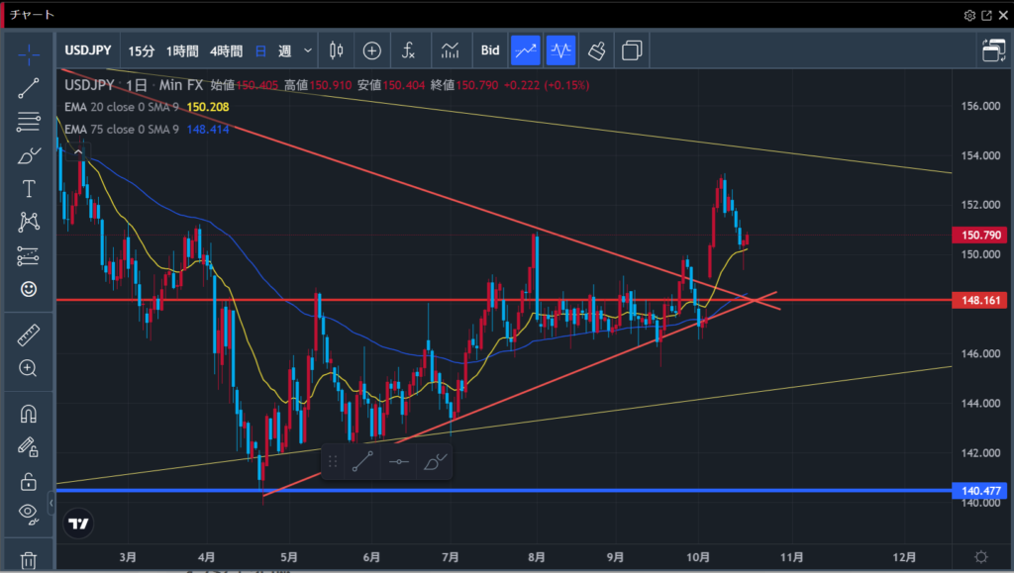The height and width of the screenshot is (573, 1014).
Task: Select the brush drawing tool
Action: (x=29, y=155)
